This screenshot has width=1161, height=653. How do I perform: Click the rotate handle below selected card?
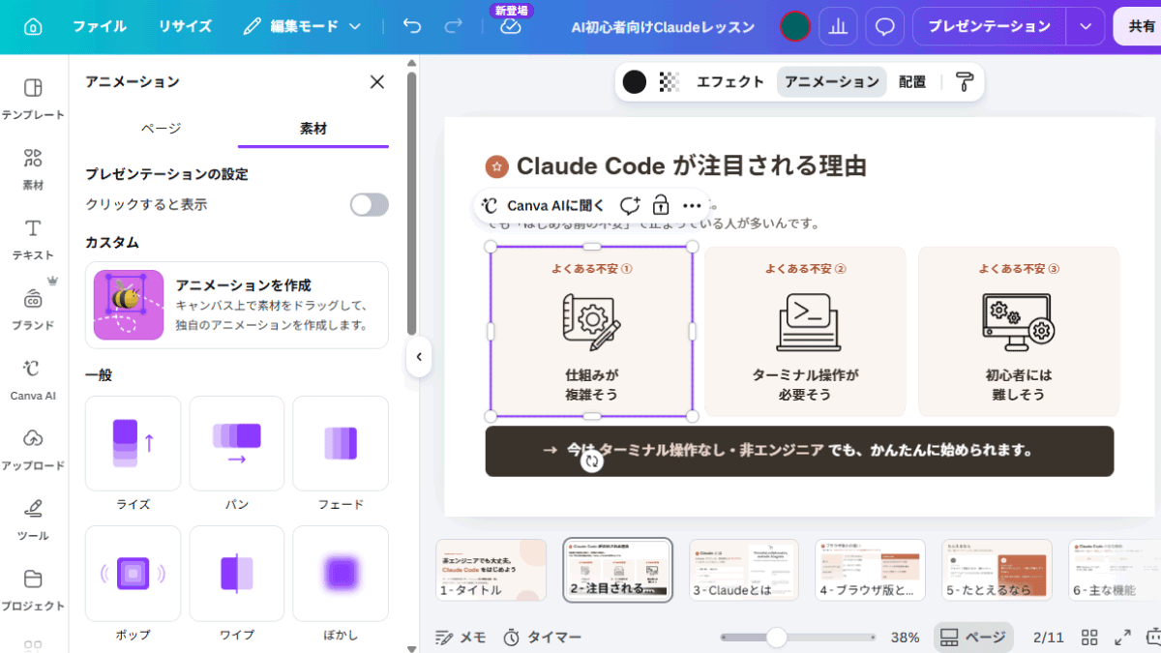(592, 461)
